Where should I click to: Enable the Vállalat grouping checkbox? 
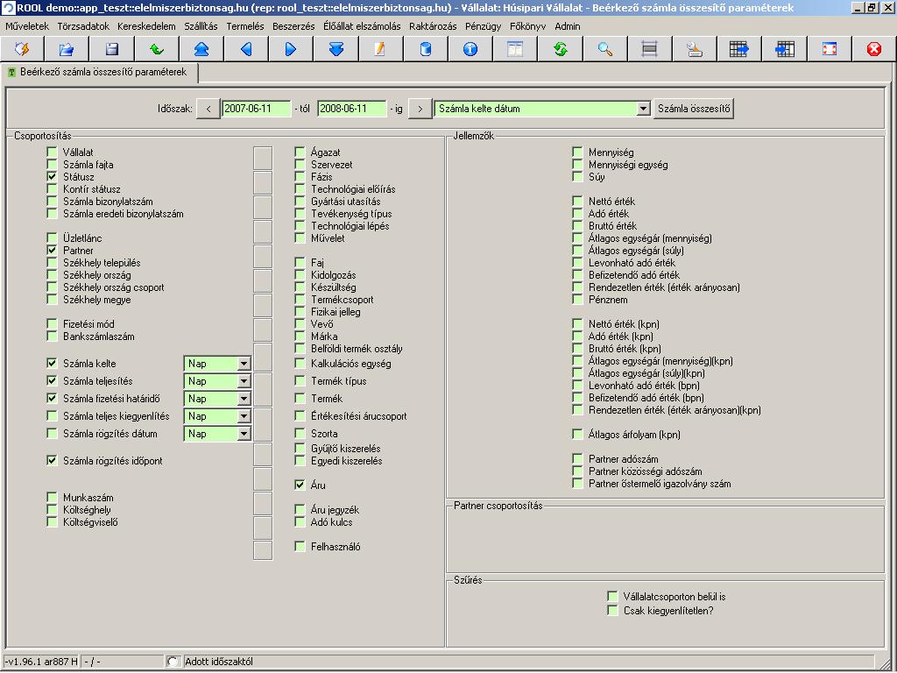[x=53, y=152]
